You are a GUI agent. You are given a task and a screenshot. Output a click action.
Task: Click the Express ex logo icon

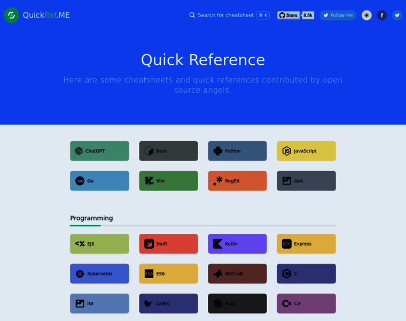[287, 244]
